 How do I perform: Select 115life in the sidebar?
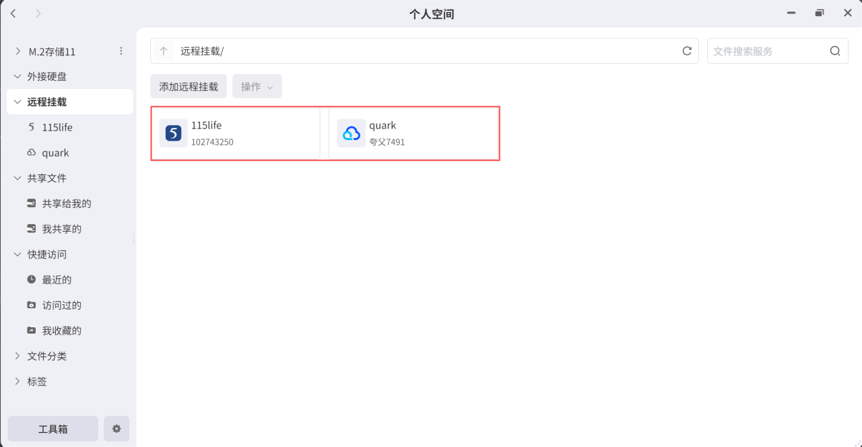tap(57, 128)
